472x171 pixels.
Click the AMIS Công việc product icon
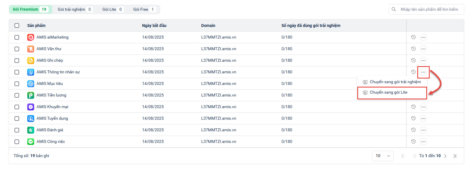30,142
